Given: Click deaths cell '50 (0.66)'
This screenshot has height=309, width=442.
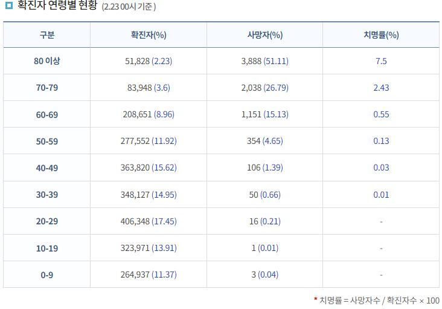Looking at the screenshot, I should click(x=264, y=195).
